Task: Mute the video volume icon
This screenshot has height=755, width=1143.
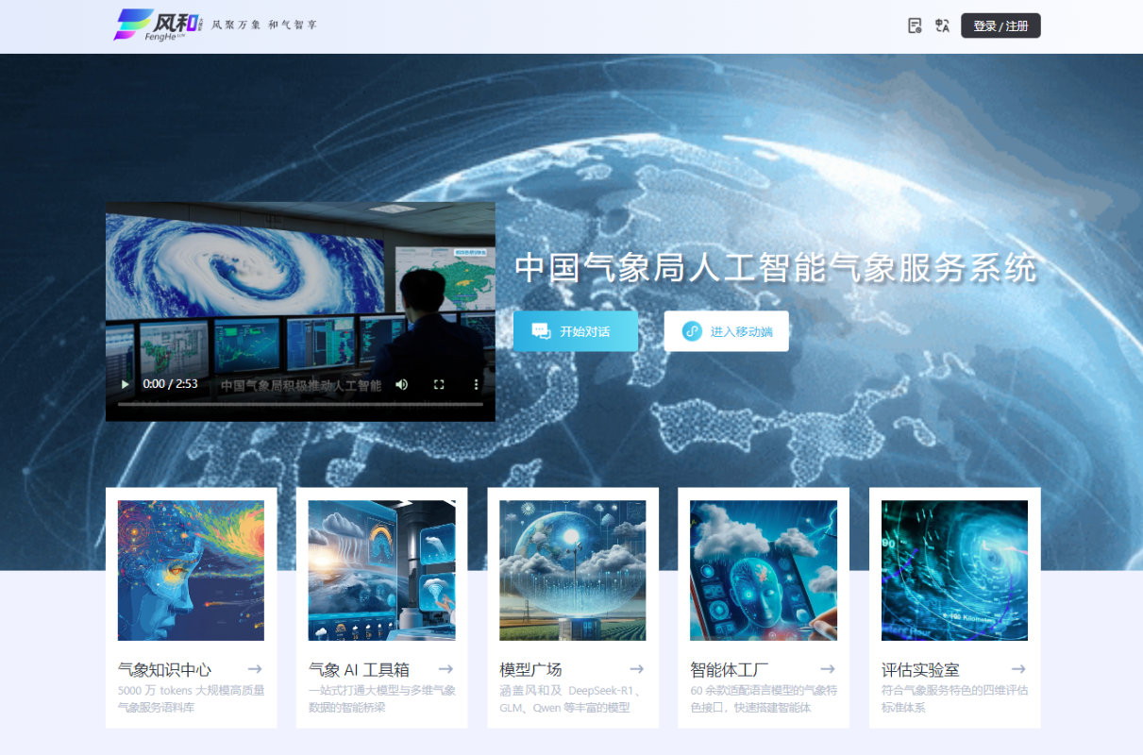Action: [402, 384]
